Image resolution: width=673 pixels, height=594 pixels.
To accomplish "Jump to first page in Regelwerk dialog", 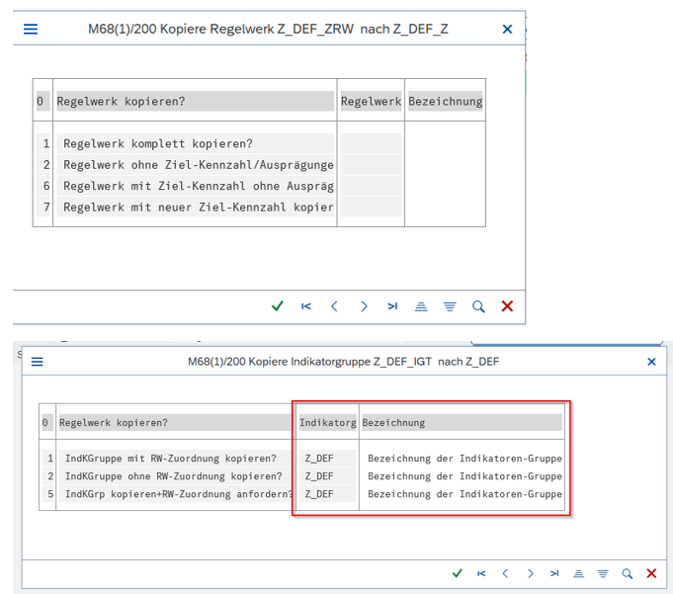I will point(306,306).
